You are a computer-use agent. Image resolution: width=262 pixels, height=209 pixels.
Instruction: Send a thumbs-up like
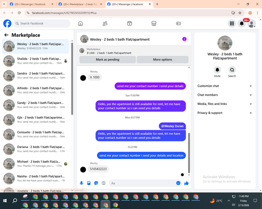pos(187,183)
